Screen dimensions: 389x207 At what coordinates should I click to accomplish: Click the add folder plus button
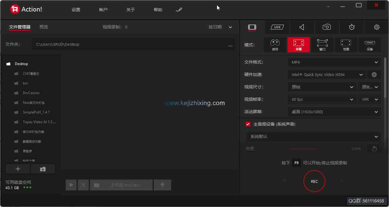[18, 169]
